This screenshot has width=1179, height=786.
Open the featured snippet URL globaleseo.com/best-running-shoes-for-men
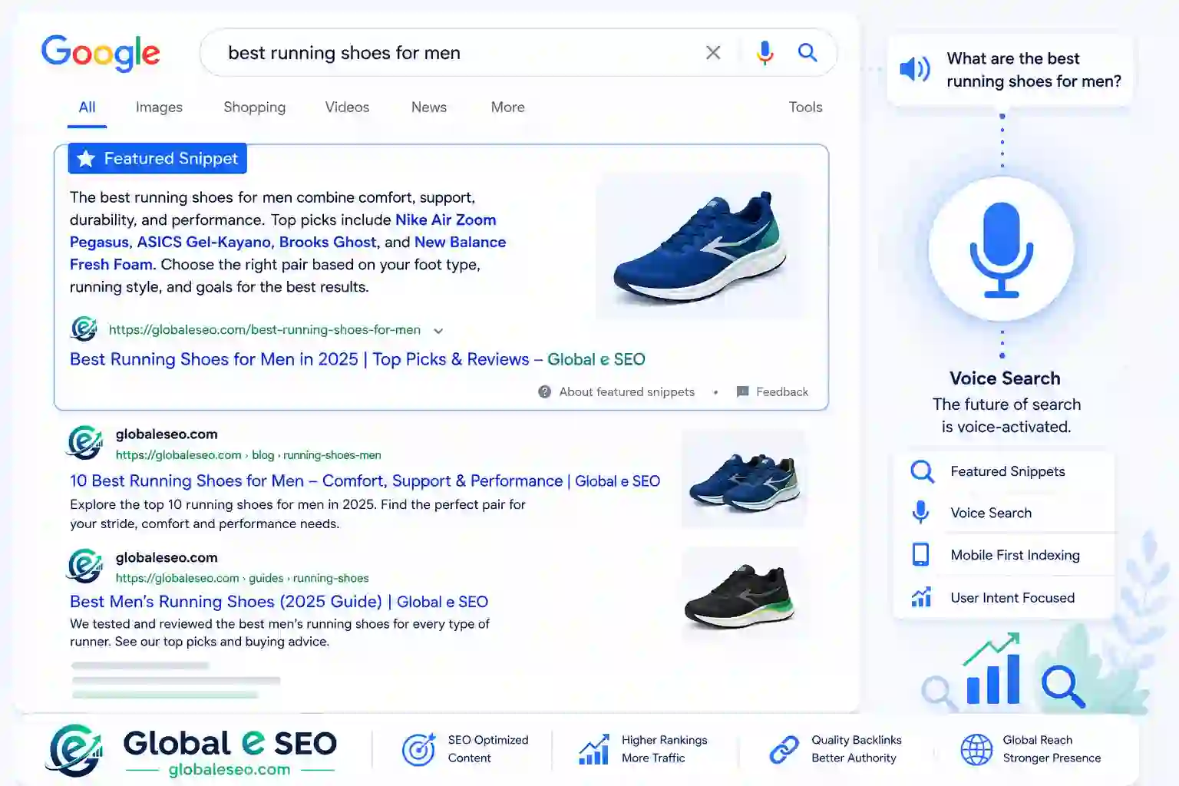(x=264, y=330)
